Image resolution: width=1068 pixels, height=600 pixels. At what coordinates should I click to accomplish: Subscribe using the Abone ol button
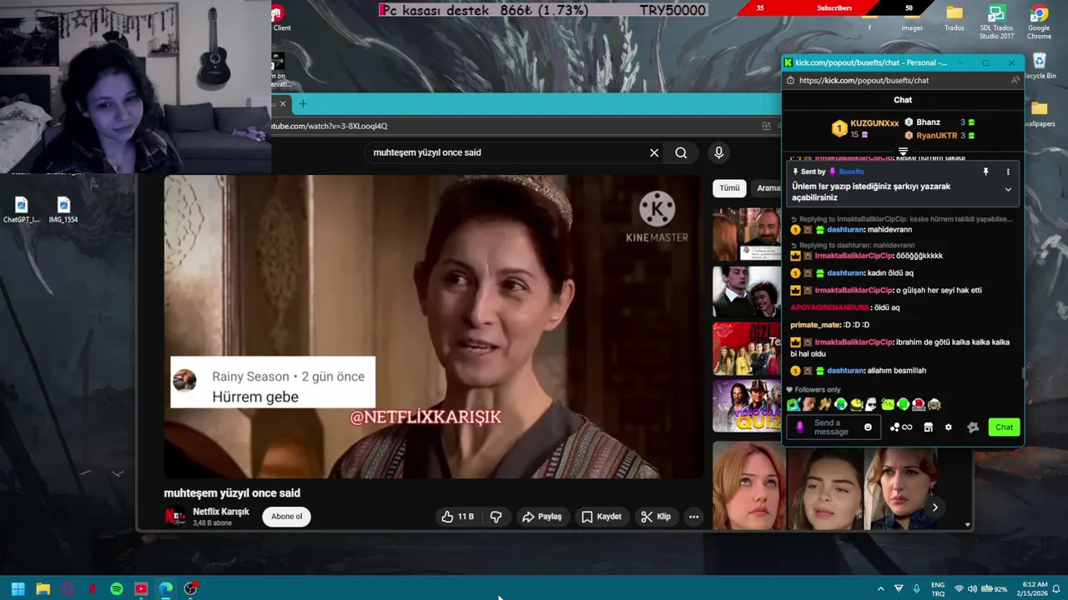[286, 517]
